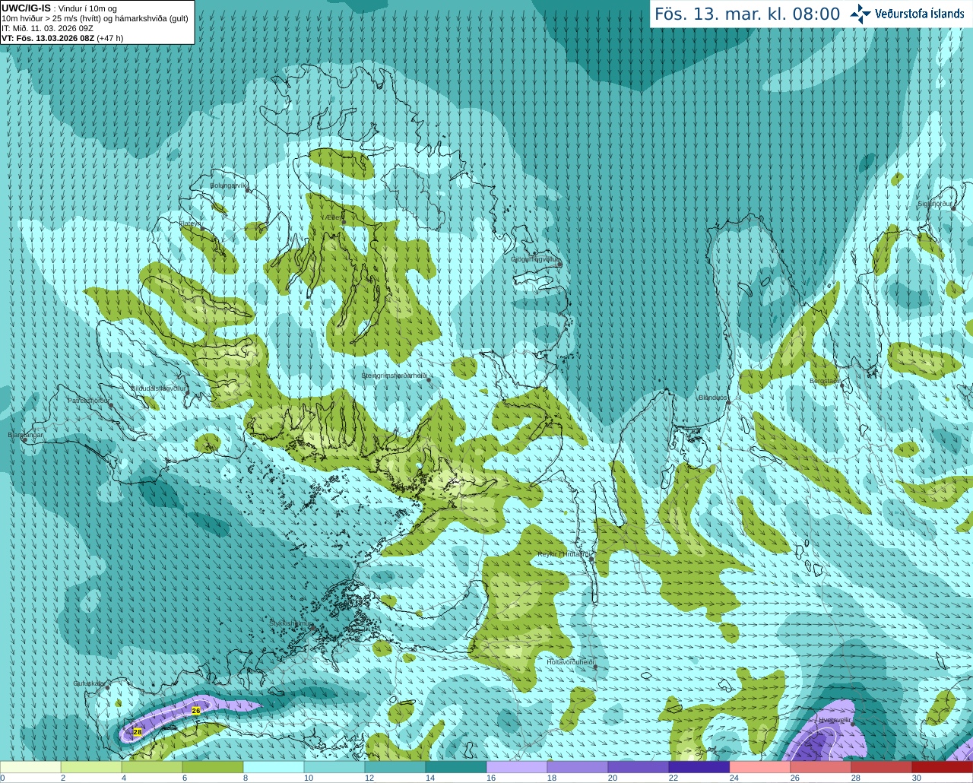This screenshot has width=973, height=783.
Task: Select the dark red legend swatch above 30
Action: coord(943,767)
